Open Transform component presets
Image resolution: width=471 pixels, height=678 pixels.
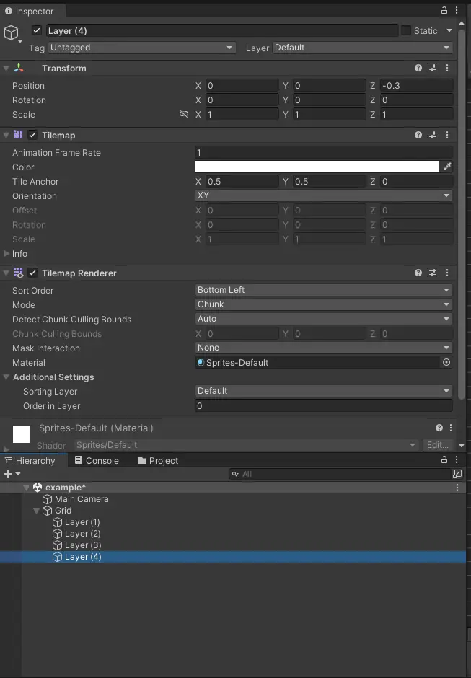433,68
